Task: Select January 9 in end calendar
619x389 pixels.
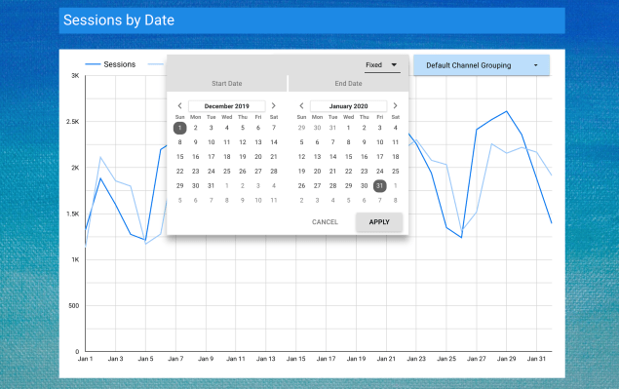Action: (x=364, y=142)
